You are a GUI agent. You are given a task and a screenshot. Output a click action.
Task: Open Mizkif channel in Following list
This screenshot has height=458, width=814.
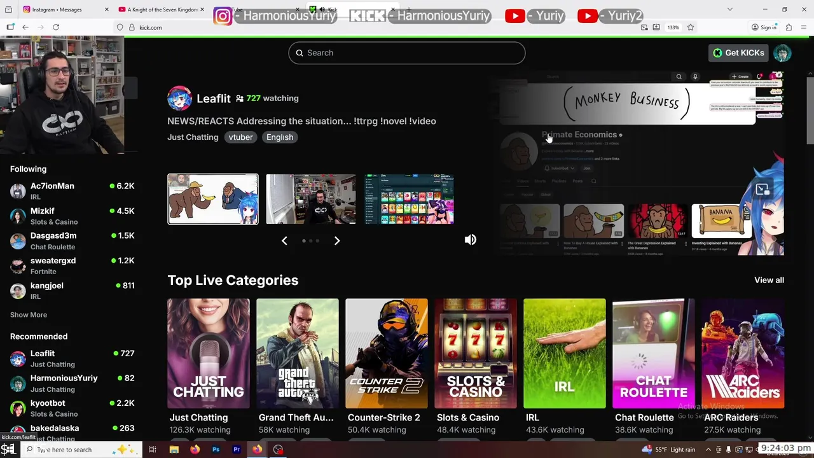tap(72, 216)
